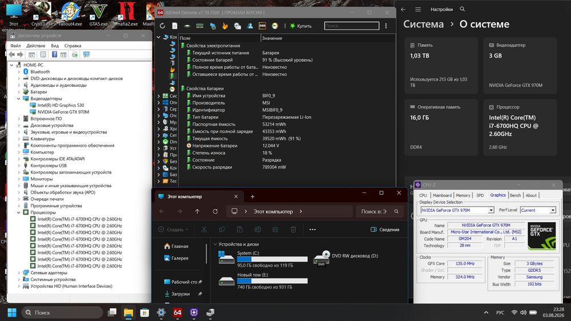Click the AIDA64 refresh toolbar icon
The image size is (571, 321).
pos(162,26)
